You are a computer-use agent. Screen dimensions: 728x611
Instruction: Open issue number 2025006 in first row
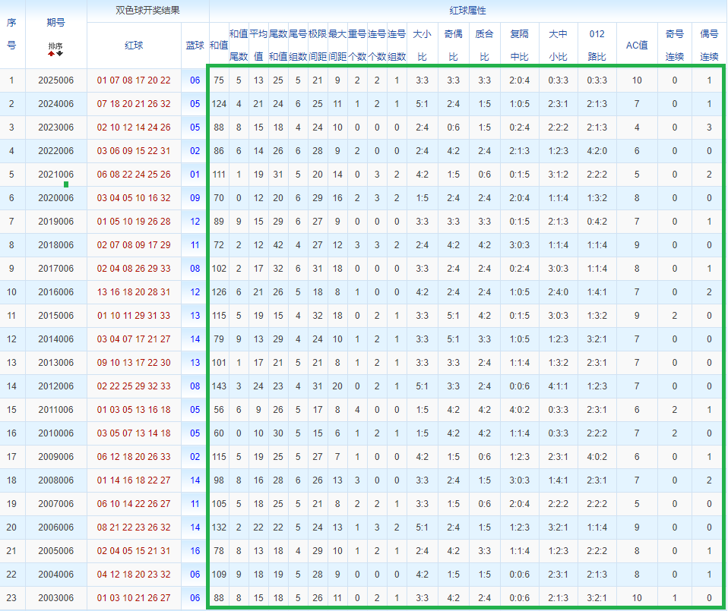[56, 80]
